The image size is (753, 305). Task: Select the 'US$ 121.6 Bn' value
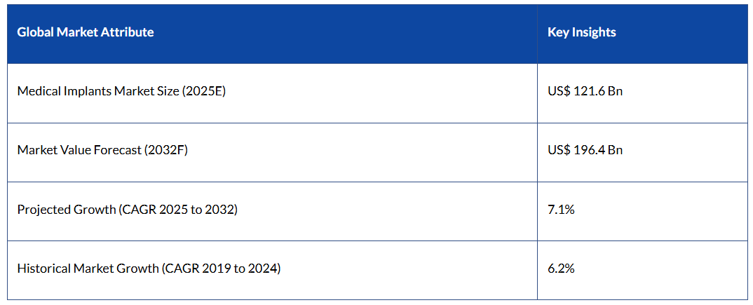point(585,91)
